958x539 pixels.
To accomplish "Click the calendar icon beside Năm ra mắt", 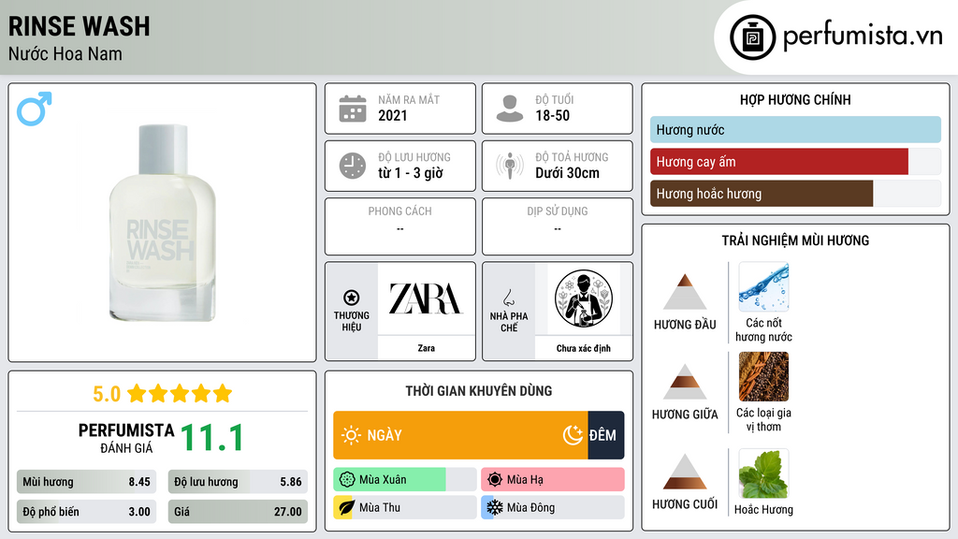I will (x=353, y=109).
